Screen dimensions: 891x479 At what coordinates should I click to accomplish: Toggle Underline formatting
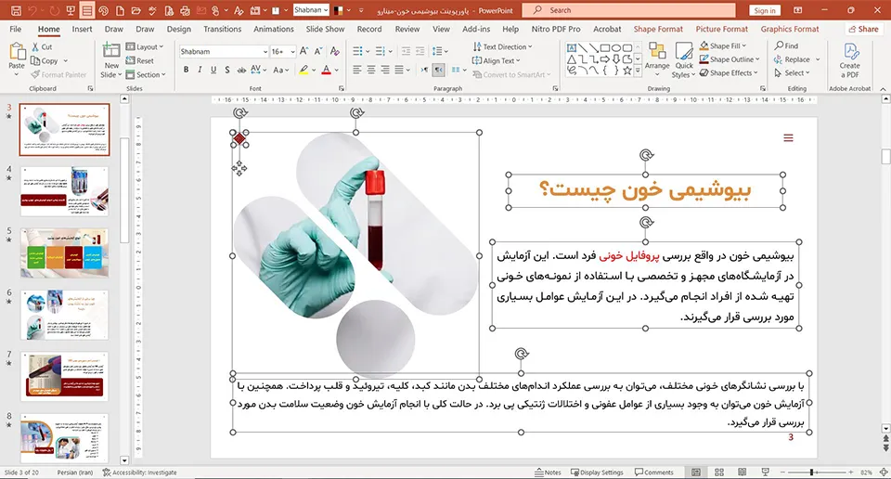[213, 70]
